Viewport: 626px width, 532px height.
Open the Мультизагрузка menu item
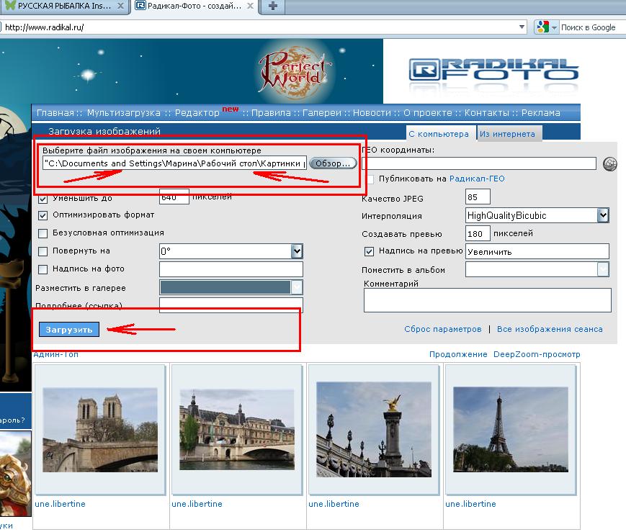click(x=124, y=113)
